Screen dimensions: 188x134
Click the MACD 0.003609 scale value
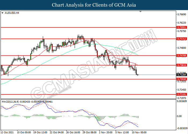(182, 101)
